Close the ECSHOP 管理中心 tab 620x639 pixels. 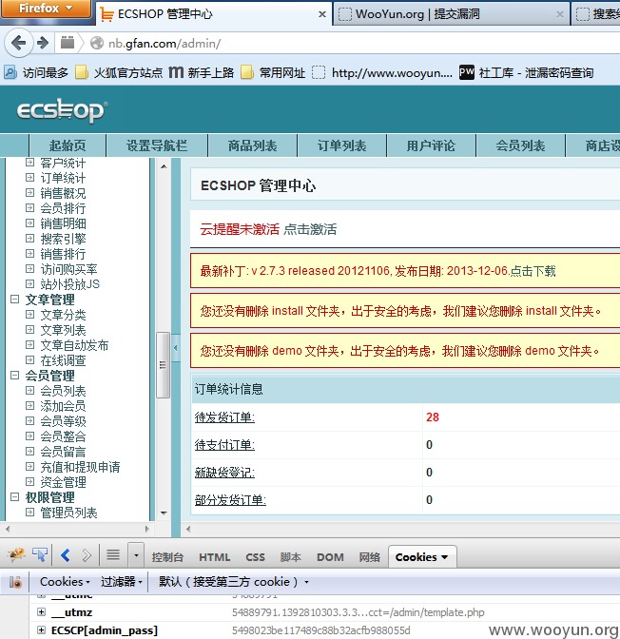click(322, 14)
